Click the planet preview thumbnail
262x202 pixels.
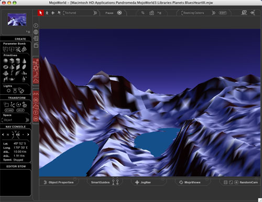pyautogui.click(x=17, y=19)
